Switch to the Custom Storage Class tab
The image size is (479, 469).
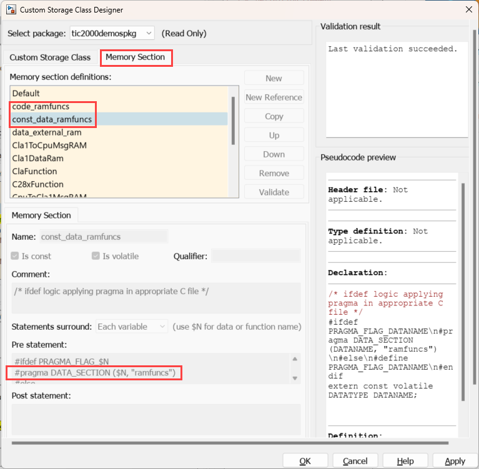click(50, 57)
